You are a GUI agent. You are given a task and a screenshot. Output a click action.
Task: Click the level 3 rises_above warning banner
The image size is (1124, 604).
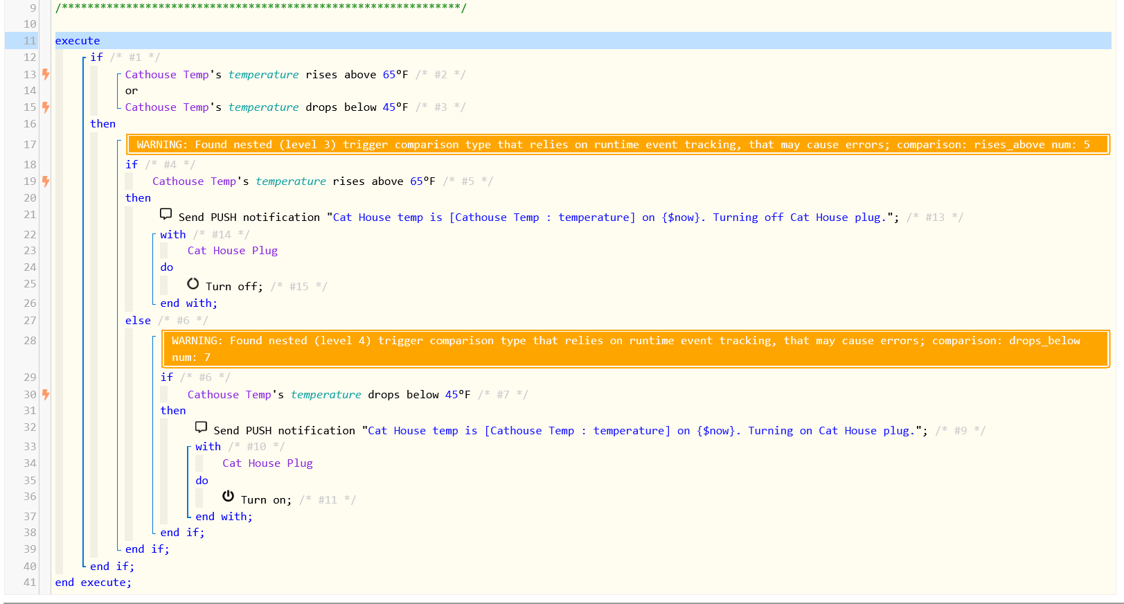point(618,145)
